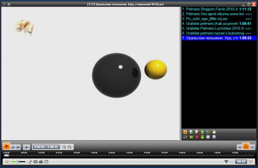Click the eject/open file button
258x168 pixels.
coord(26,147)
